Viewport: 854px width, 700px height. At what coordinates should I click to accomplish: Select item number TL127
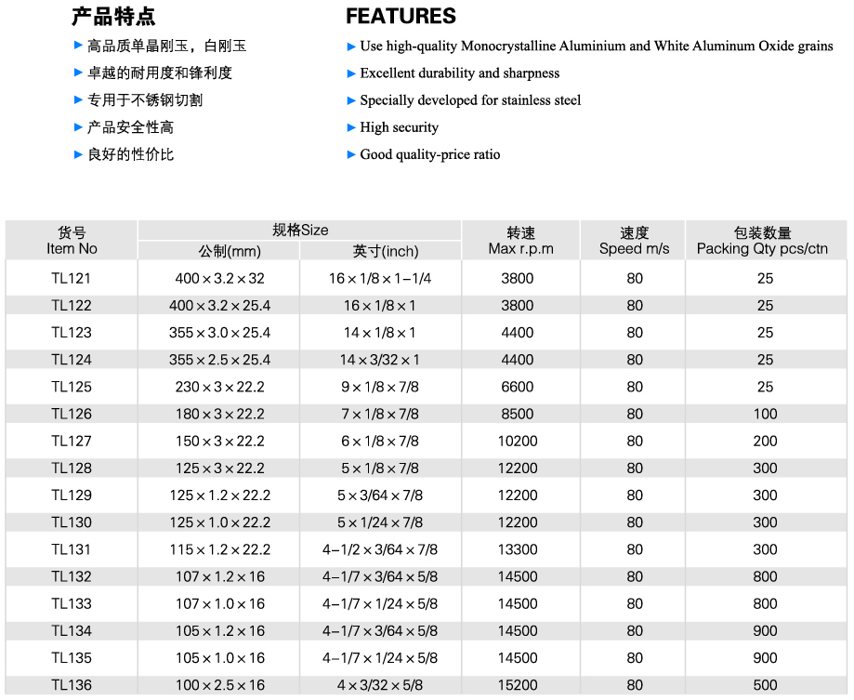[x=72, y=442]
